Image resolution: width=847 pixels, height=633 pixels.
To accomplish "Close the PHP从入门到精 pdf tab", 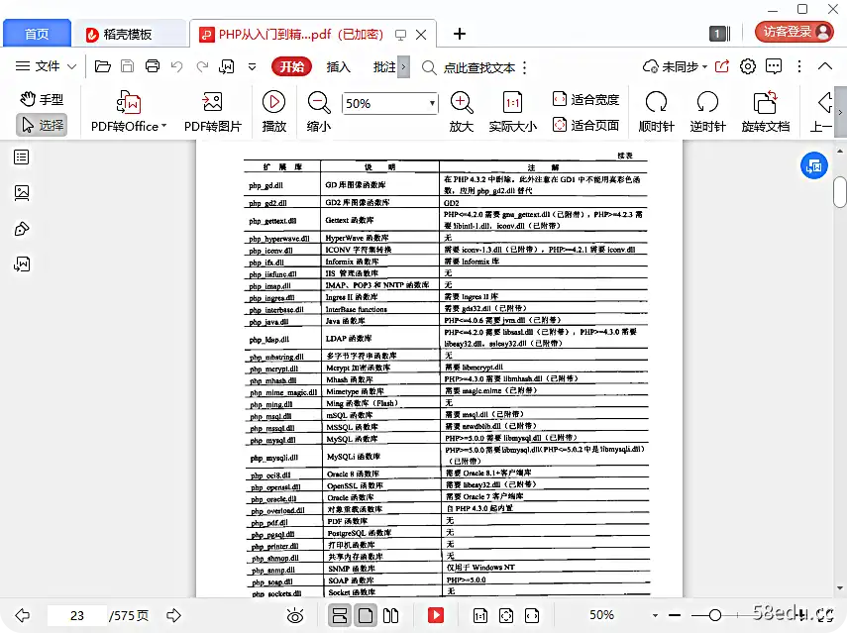I will point(421,35).
